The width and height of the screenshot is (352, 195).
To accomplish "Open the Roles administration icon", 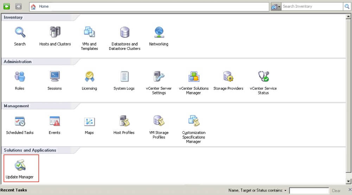I will 20,77.
